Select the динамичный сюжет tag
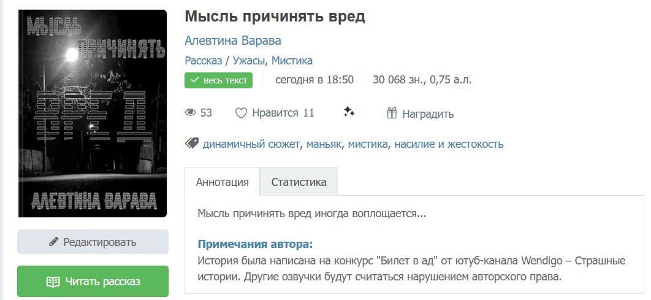Viewport: 651px width, 300px height. (251, 144)
